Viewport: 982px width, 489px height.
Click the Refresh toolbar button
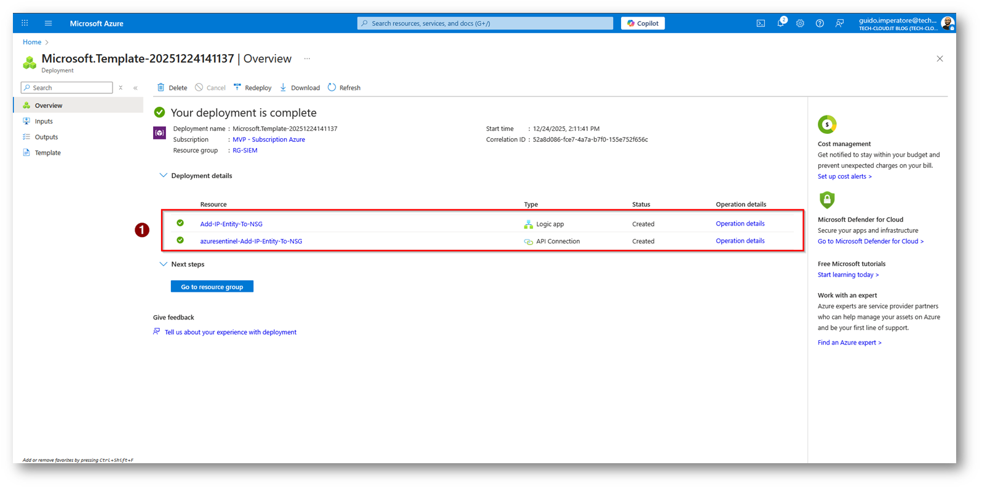[344, 88]
